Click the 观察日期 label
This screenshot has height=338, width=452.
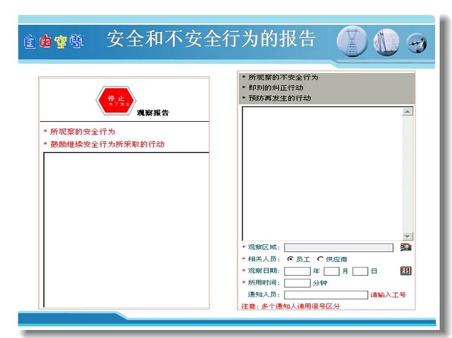[264, 271]
